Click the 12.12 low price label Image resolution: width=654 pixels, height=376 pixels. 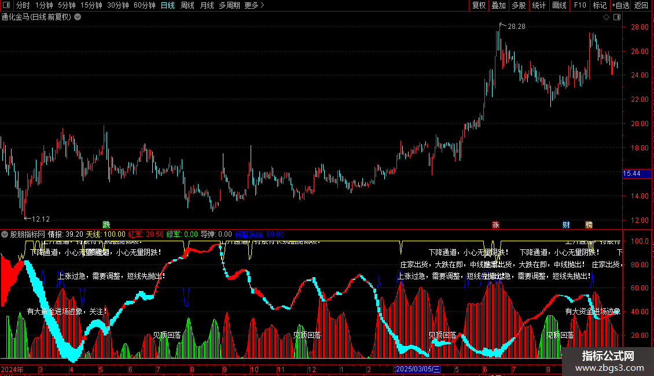[41, 219]
